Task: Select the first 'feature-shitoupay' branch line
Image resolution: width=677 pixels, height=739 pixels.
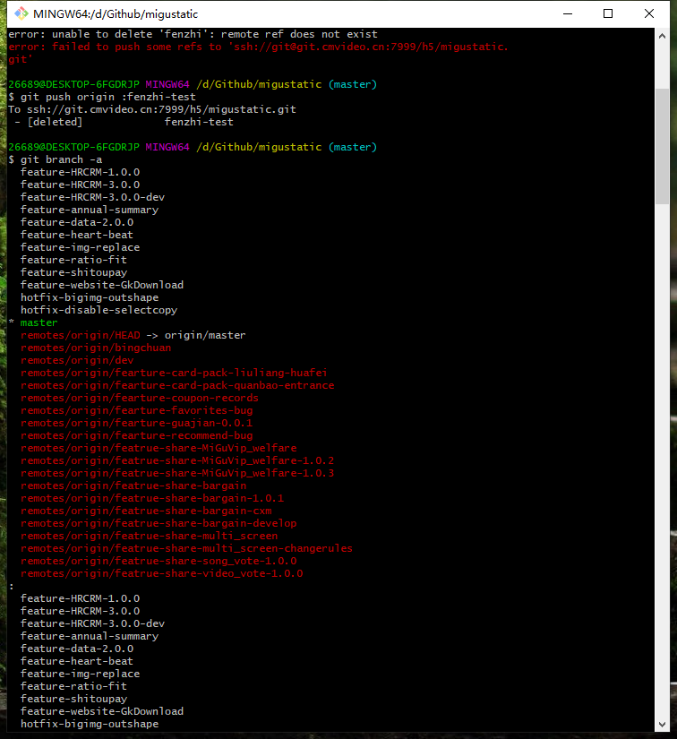Action: point(74,272)
